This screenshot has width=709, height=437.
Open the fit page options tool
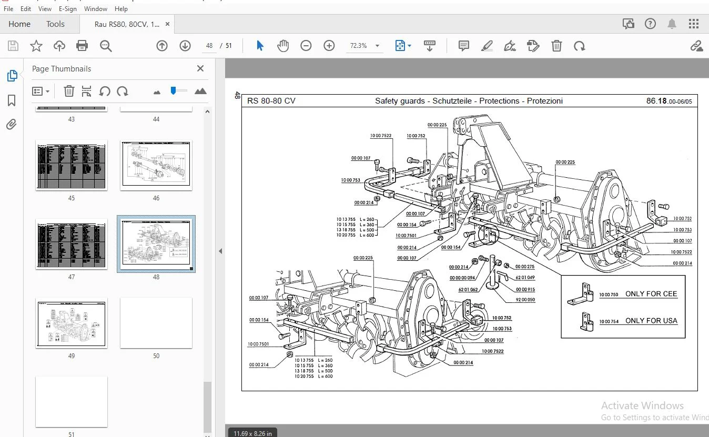pos(403,46)
